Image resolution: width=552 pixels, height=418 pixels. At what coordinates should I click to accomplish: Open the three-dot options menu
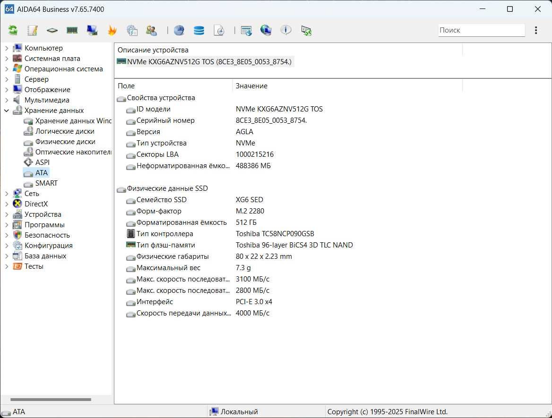point(536,30)
